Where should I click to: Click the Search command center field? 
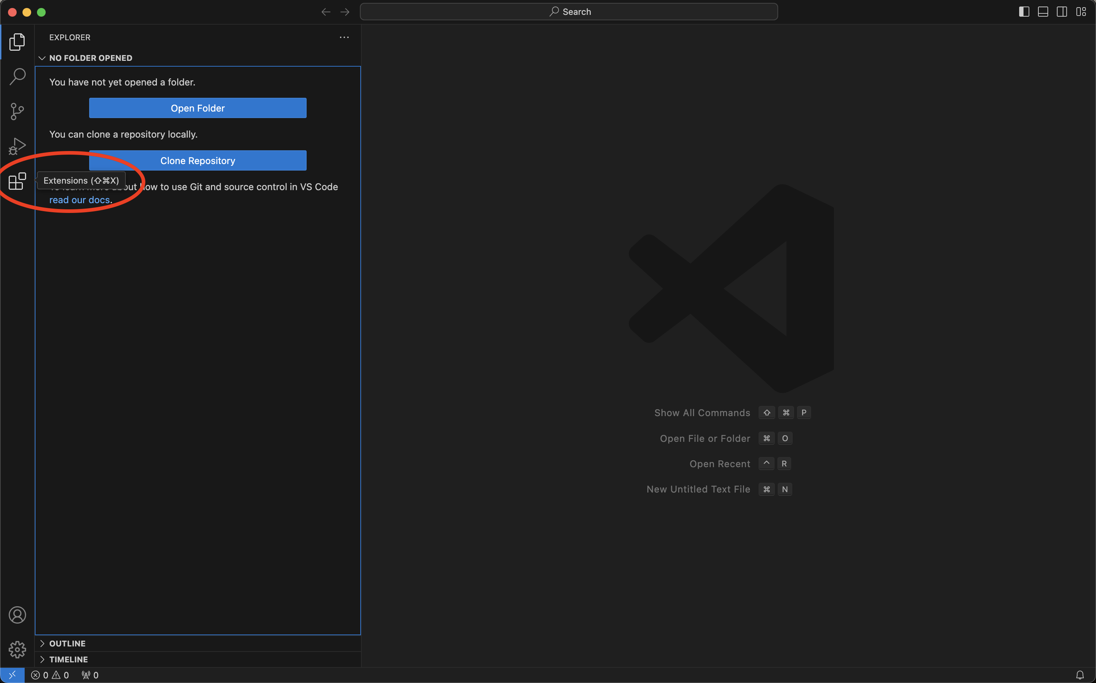pyautogui.click(x=569, y=12)
